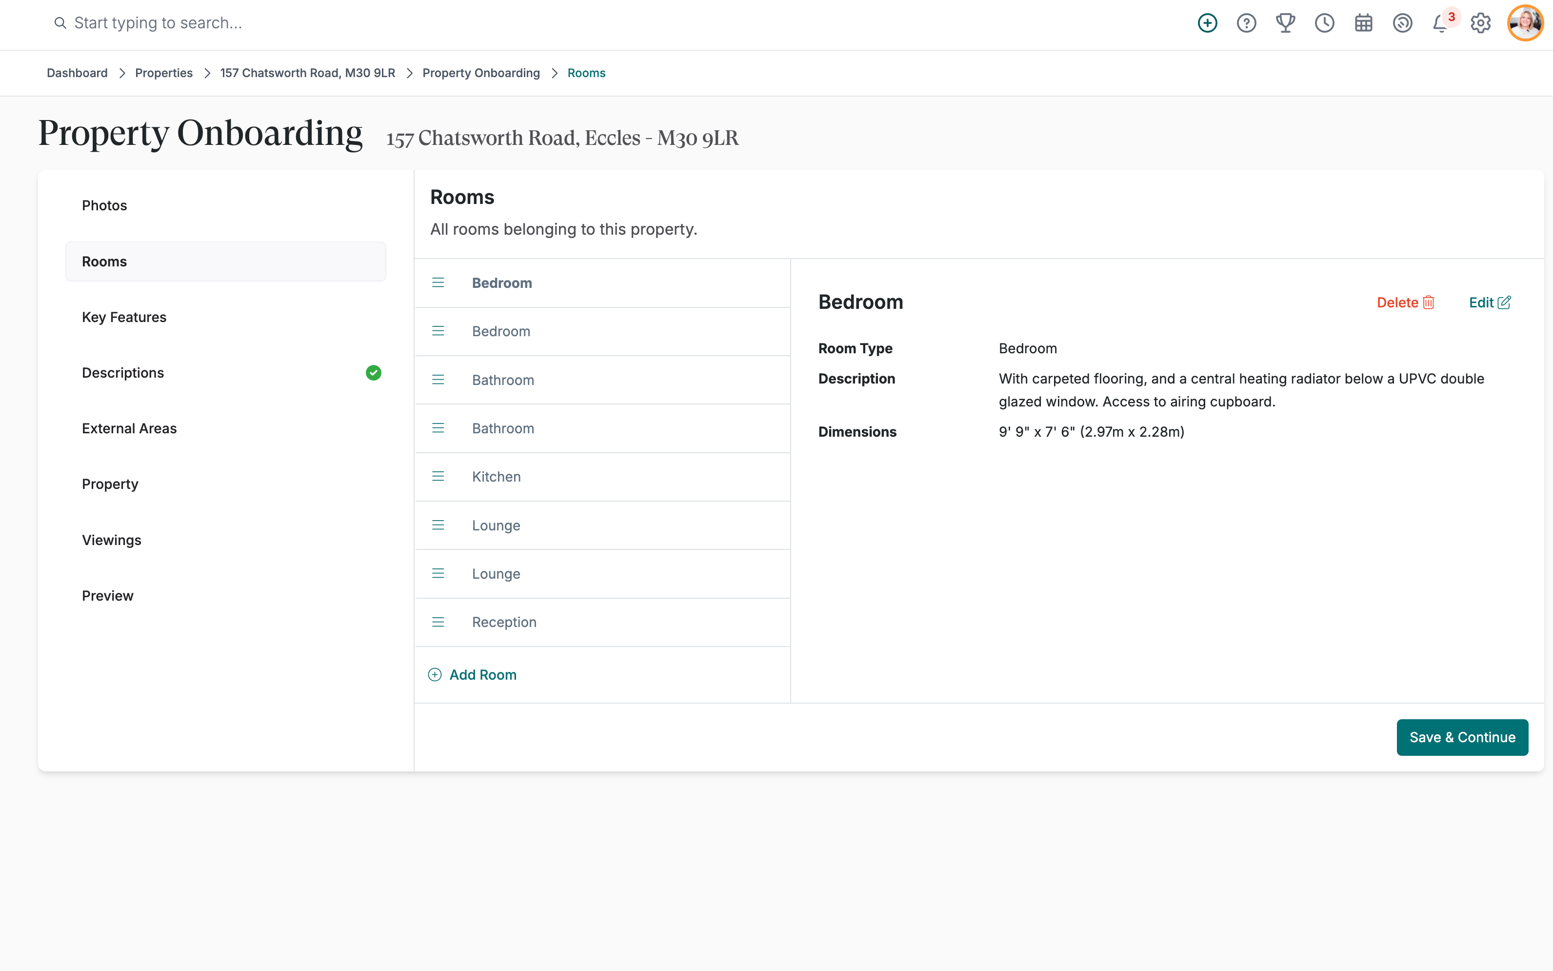This screenshot has height=971, width=1553.
Task: Open the help question mark icon
Action: pos(1246,23)
